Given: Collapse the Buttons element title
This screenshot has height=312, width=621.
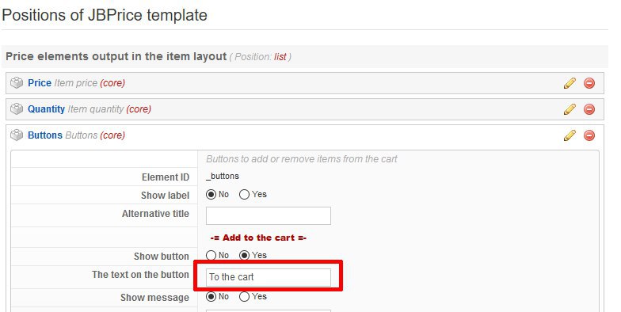Looking at the screenshot, I should (x=45, y=135).
